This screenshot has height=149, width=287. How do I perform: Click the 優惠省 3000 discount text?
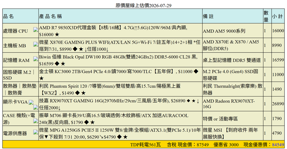tap(226, 145)
